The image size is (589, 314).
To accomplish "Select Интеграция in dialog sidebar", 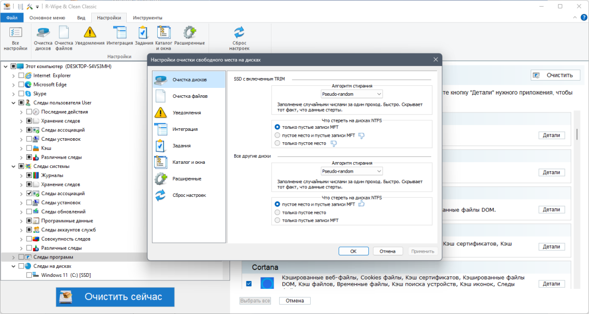I will [x=189, y=129].
